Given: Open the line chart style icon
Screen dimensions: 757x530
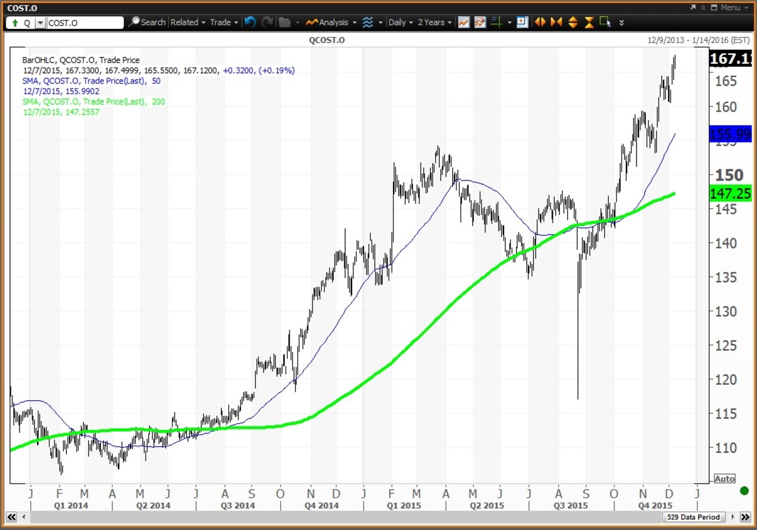Looking at the screenshot, I should coord(464,22).
